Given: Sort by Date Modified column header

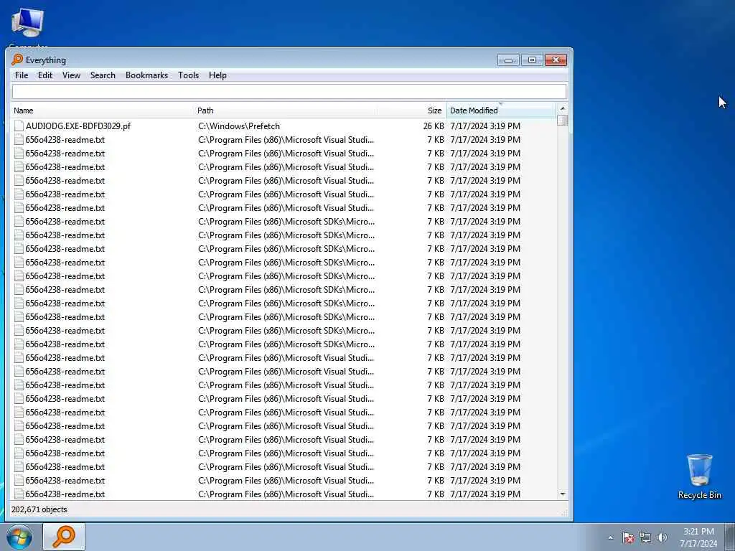Looking at the screenshot, I should coord(500,110).
